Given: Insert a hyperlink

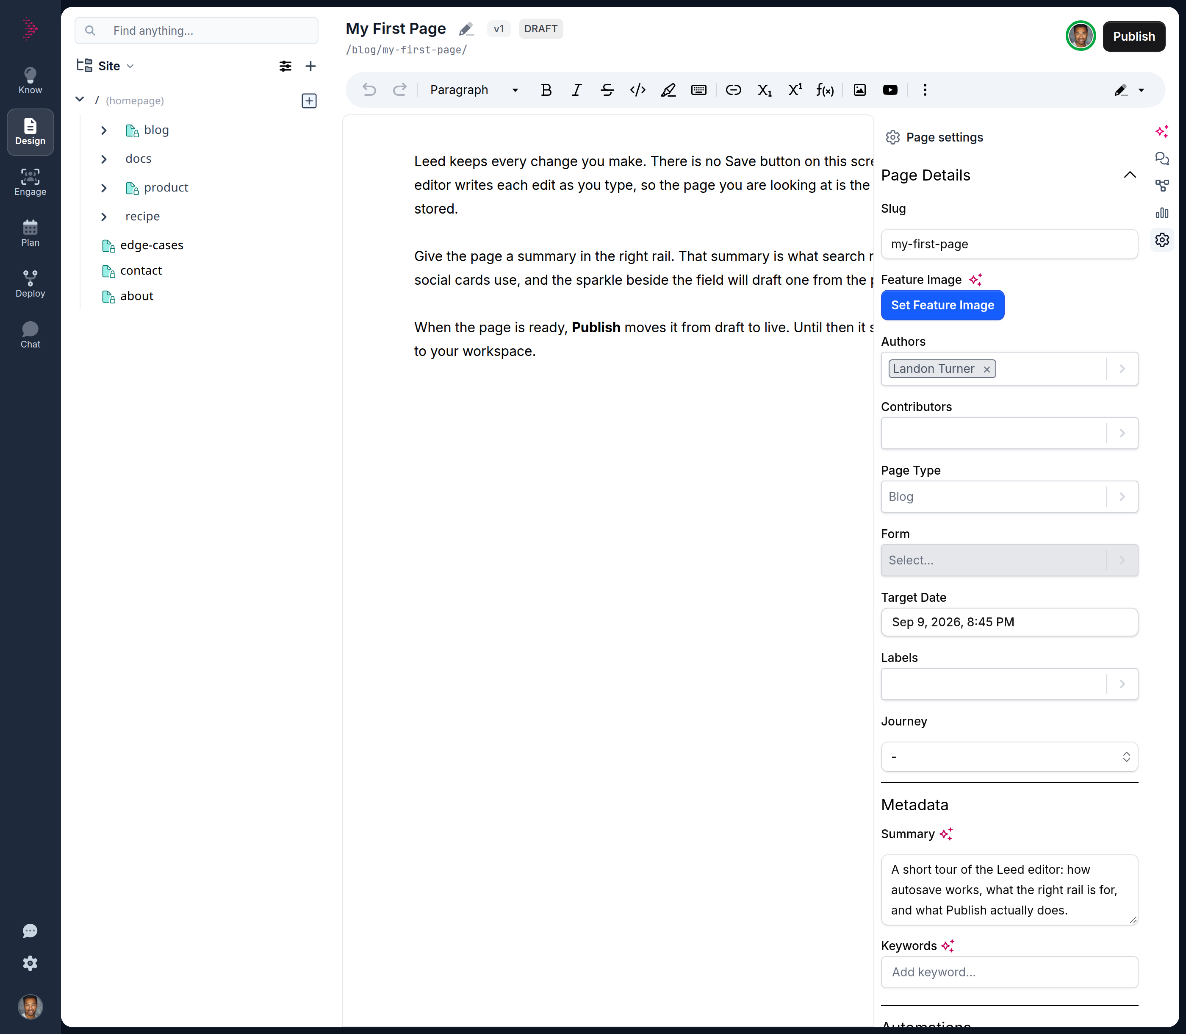Looking at the screenshot, I should [733, 90].
